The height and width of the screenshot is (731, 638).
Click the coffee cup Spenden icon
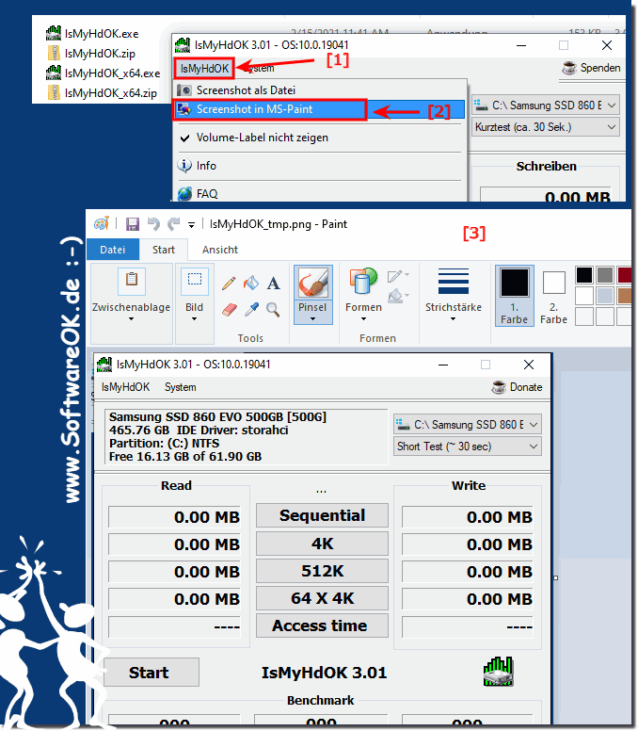(569, 68)
